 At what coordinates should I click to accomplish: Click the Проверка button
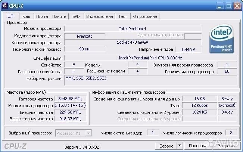click(198, 146)
